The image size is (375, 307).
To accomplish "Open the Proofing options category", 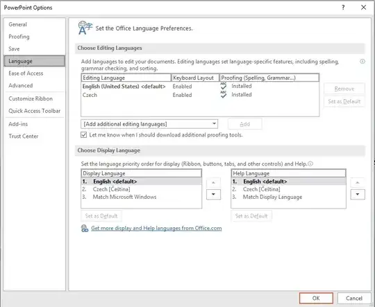I will click(x=19, y=37).
